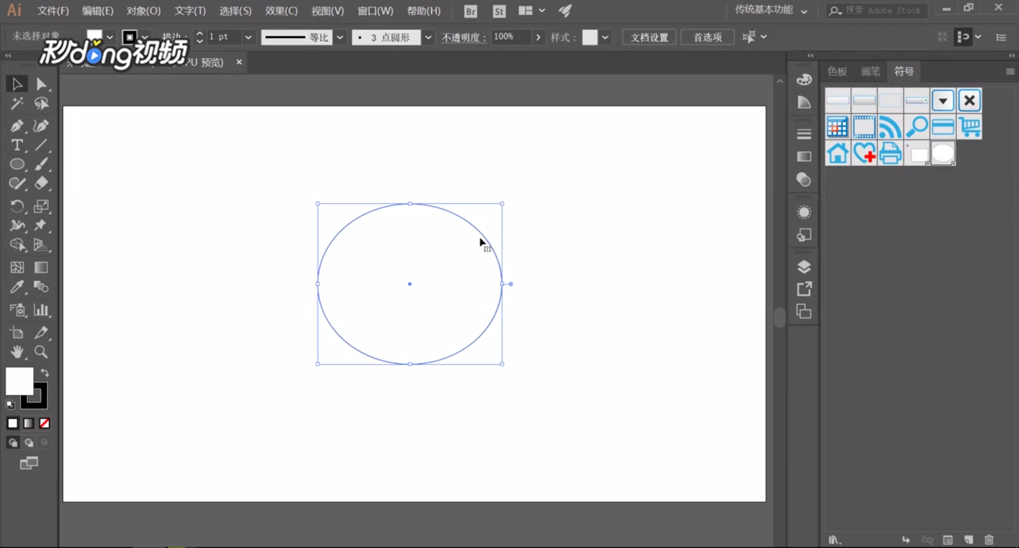This screenshot has height=548, width=1019.
Task: Select the Type tool
Action: tap(16, 145)
